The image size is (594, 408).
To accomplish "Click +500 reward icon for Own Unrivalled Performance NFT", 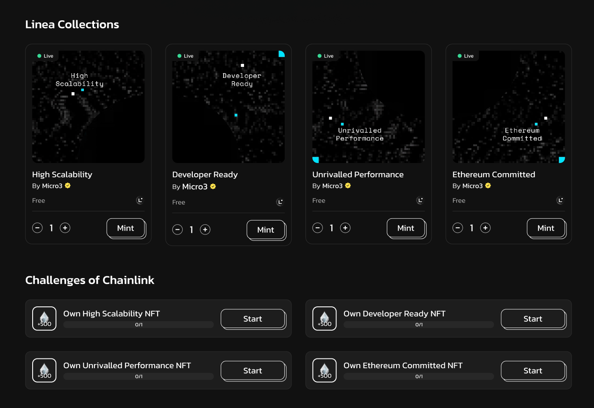I will point(44,370).
